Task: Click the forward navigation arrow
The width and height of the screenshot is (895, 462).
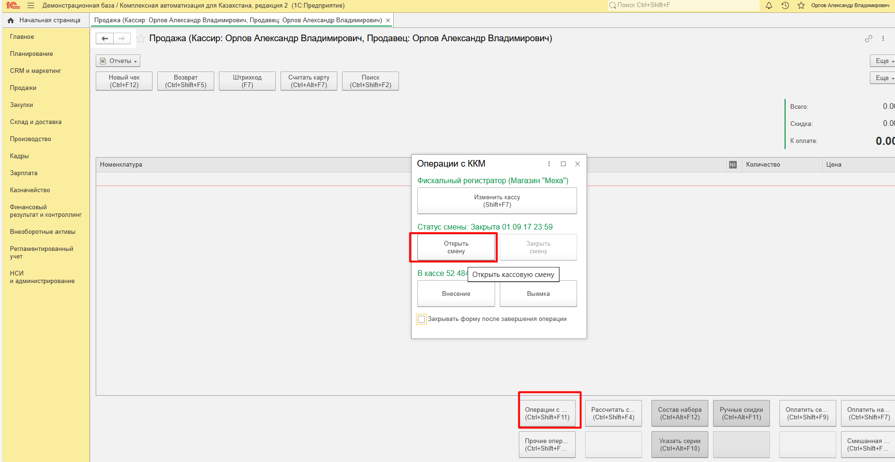Action: point(122,39)
